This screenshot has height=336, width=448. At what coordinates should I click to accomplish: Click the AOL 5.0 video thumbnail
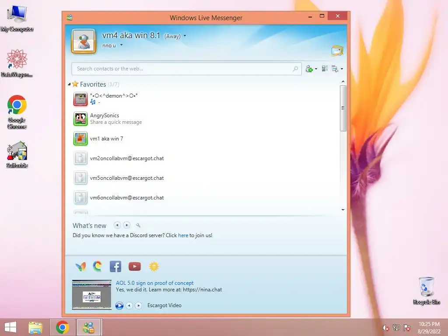coord(92,295)
